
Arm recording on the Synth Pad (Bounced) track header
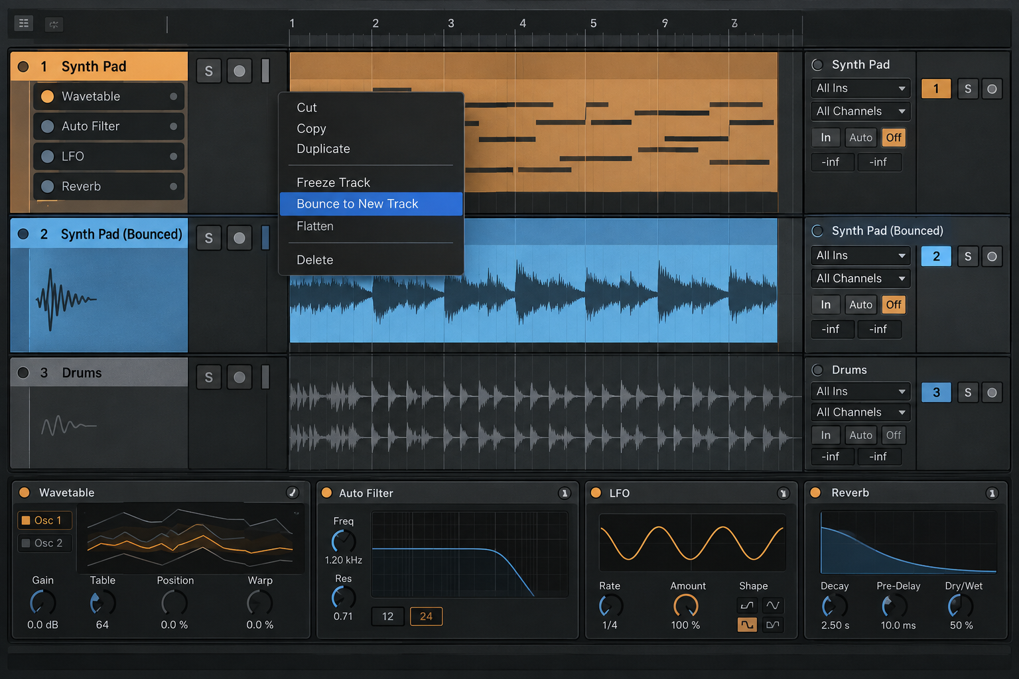[x=239, y=238]
